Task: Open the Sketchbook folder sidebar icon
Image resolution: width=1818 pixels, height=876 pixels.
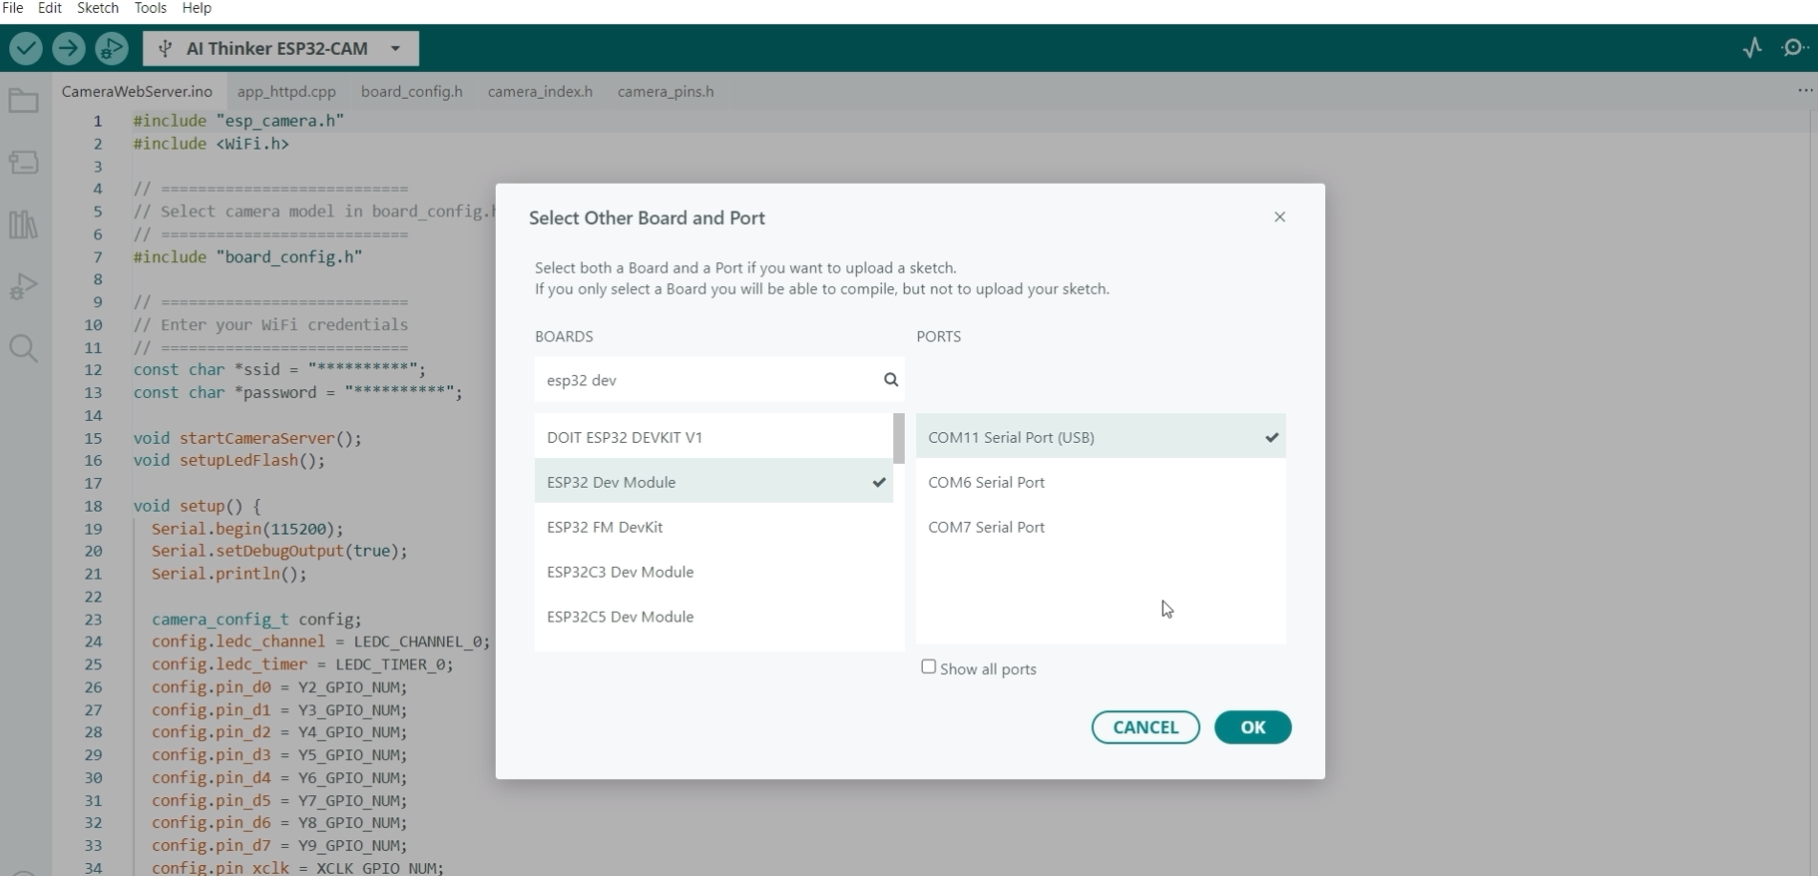Action: tap(24, 101)
